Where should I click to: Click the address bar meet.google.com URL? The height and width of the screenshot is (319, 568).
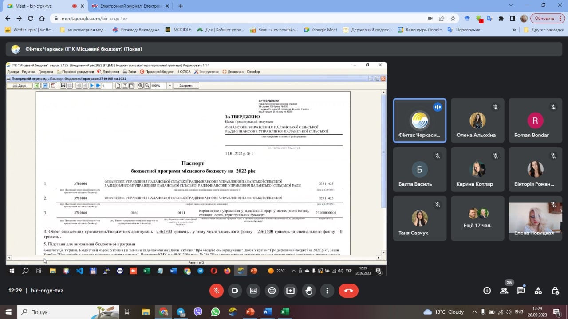94,19
